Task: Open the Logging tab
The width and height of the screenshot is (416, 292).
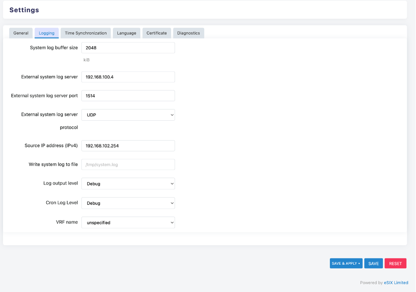Action: tap(46, 33)
